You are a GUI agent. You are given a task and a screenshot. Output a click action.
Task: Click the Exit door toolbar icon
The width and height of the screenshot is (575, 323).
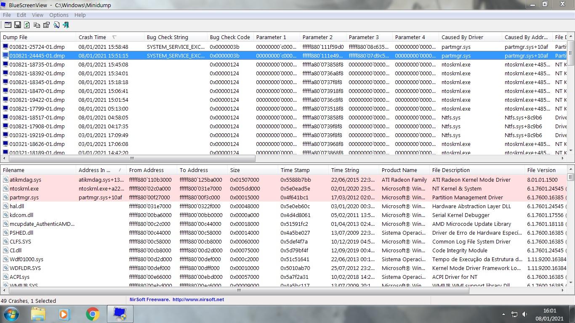(x=66, y=25)
